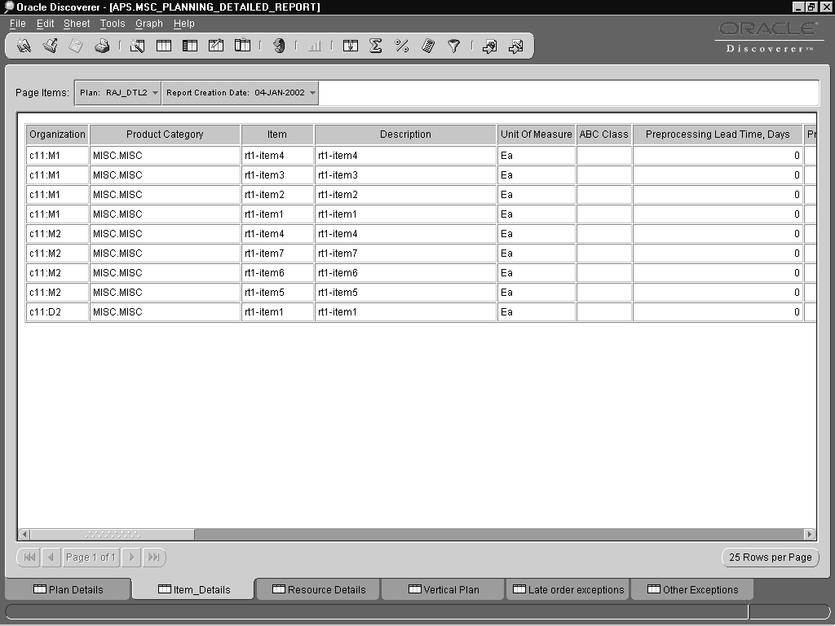Click the Edit Sheet icon with pencil
The width and height of the screenshot is (835, 626).
coord(215,46)
